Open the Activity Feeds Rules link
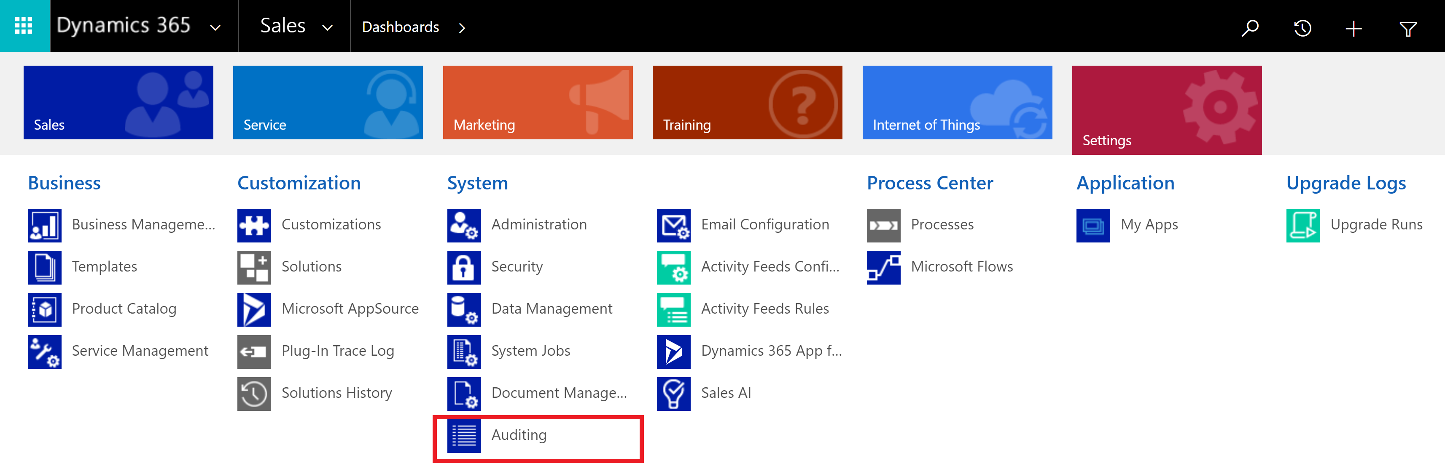The width and height of the screenshot is (1445, 466). coord(765,309)
